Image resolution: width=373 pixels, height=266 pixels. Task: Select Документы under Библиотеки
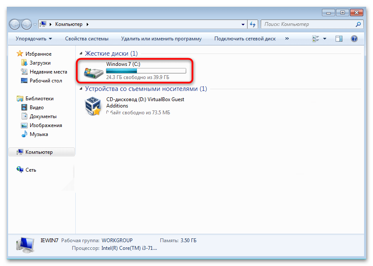43,116
